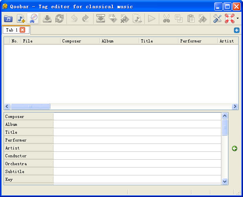This screenshot has width=243, height=197.
Task: Sort by the Album column header
Action: tap(119, 41)
